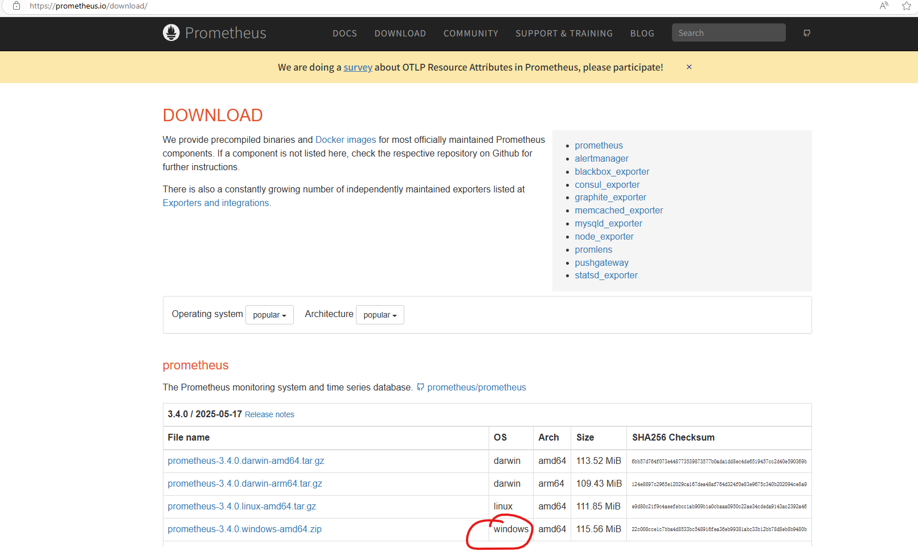The width and height of the screenshot is (918, 551).
Task: Jump to pushgateway section
Action: (x=601, y=263)
